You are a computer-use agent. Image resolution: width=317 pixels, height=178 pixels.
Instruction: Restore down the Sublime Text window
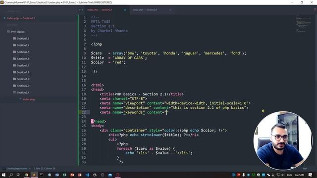pyautogui.click(x=302, y=2)
